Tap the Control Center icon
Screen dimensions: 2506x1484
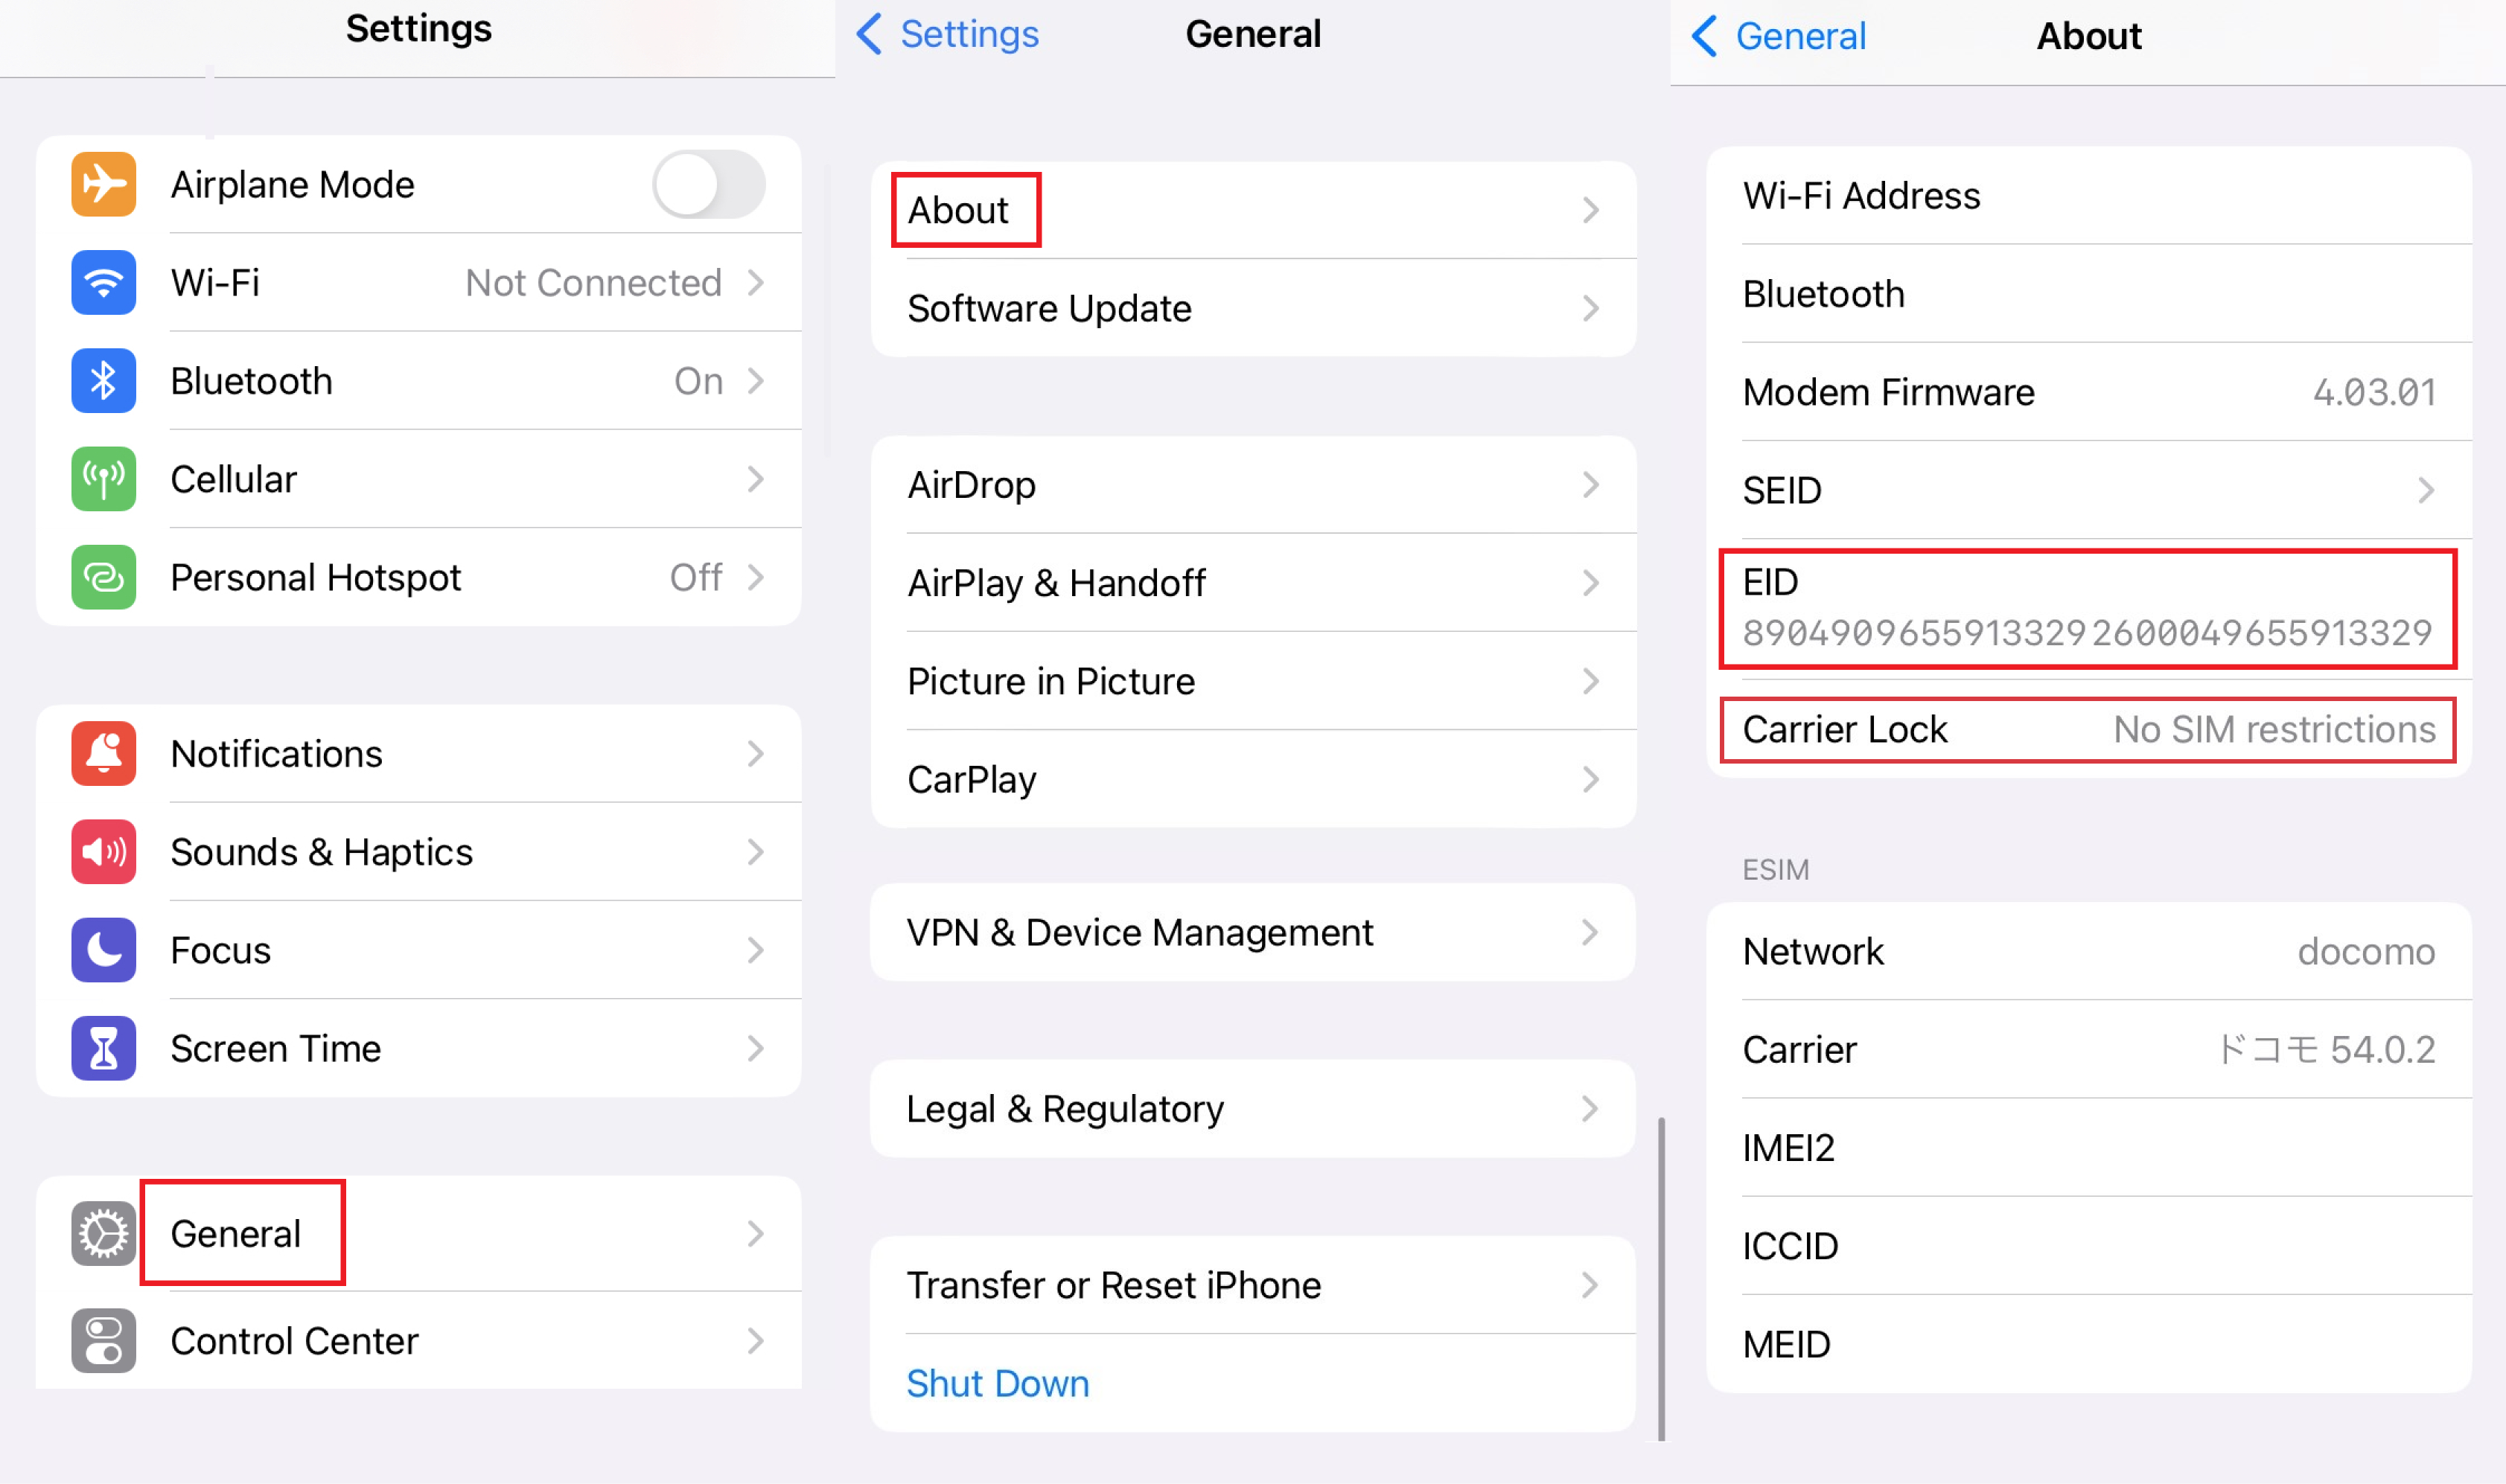pyautogui.click(x=103, y=1341)
